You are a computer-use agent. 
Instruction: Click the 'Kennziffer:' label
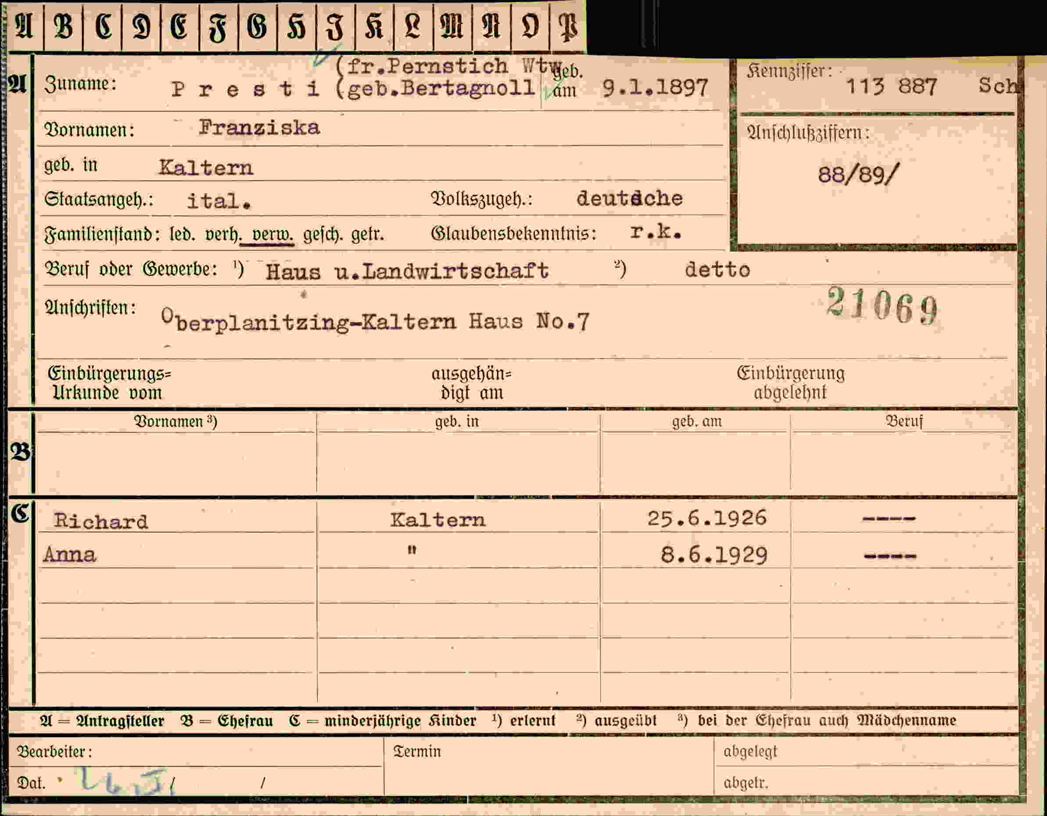pyautogui.click(x=790, y=72)
